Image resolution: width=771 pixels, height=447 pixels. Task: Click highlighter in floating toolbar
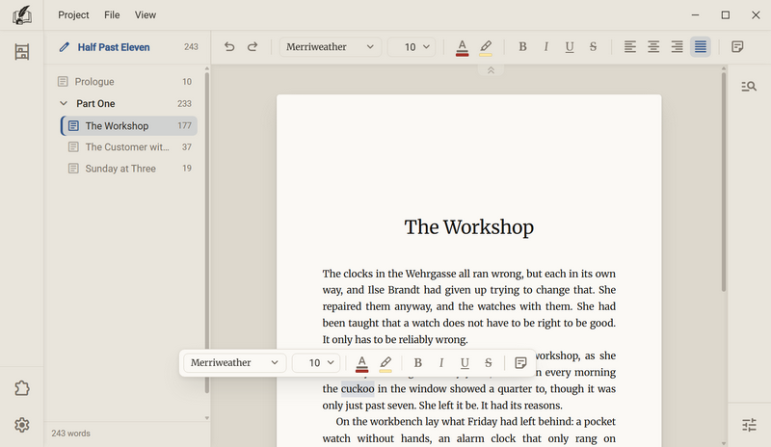pyautogui.click(x=385, y=363)
